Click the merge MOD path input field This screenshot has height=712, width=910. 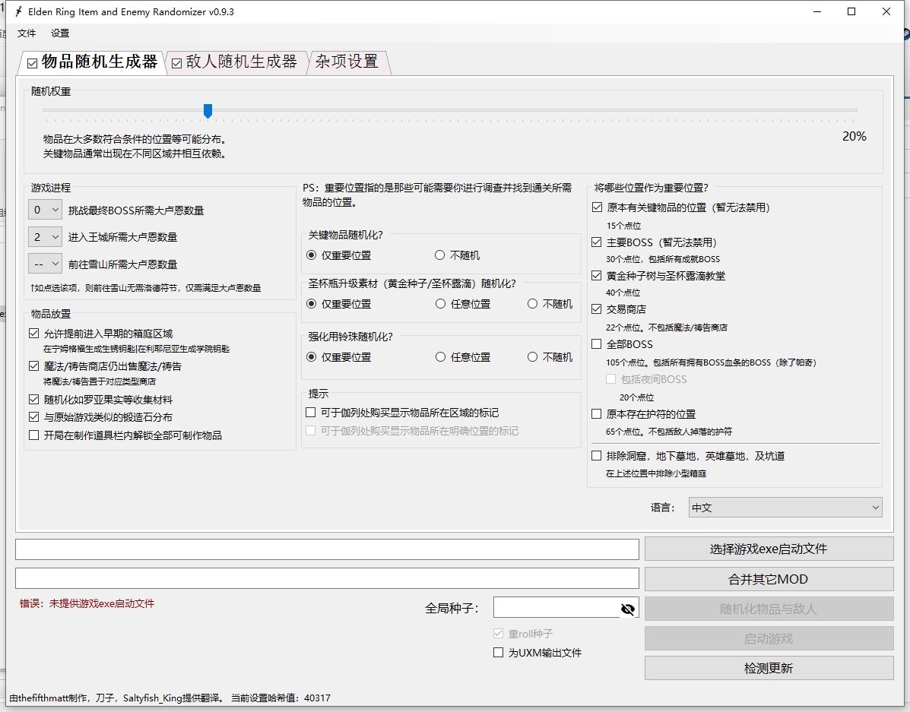327,578
